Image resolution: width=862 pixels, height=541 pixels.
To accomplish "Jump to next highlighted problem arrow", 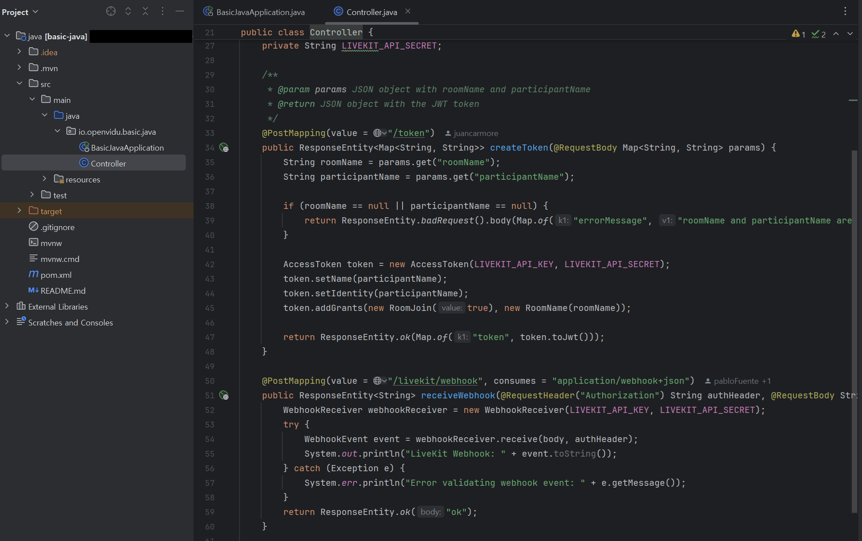I will pos(850,34).
